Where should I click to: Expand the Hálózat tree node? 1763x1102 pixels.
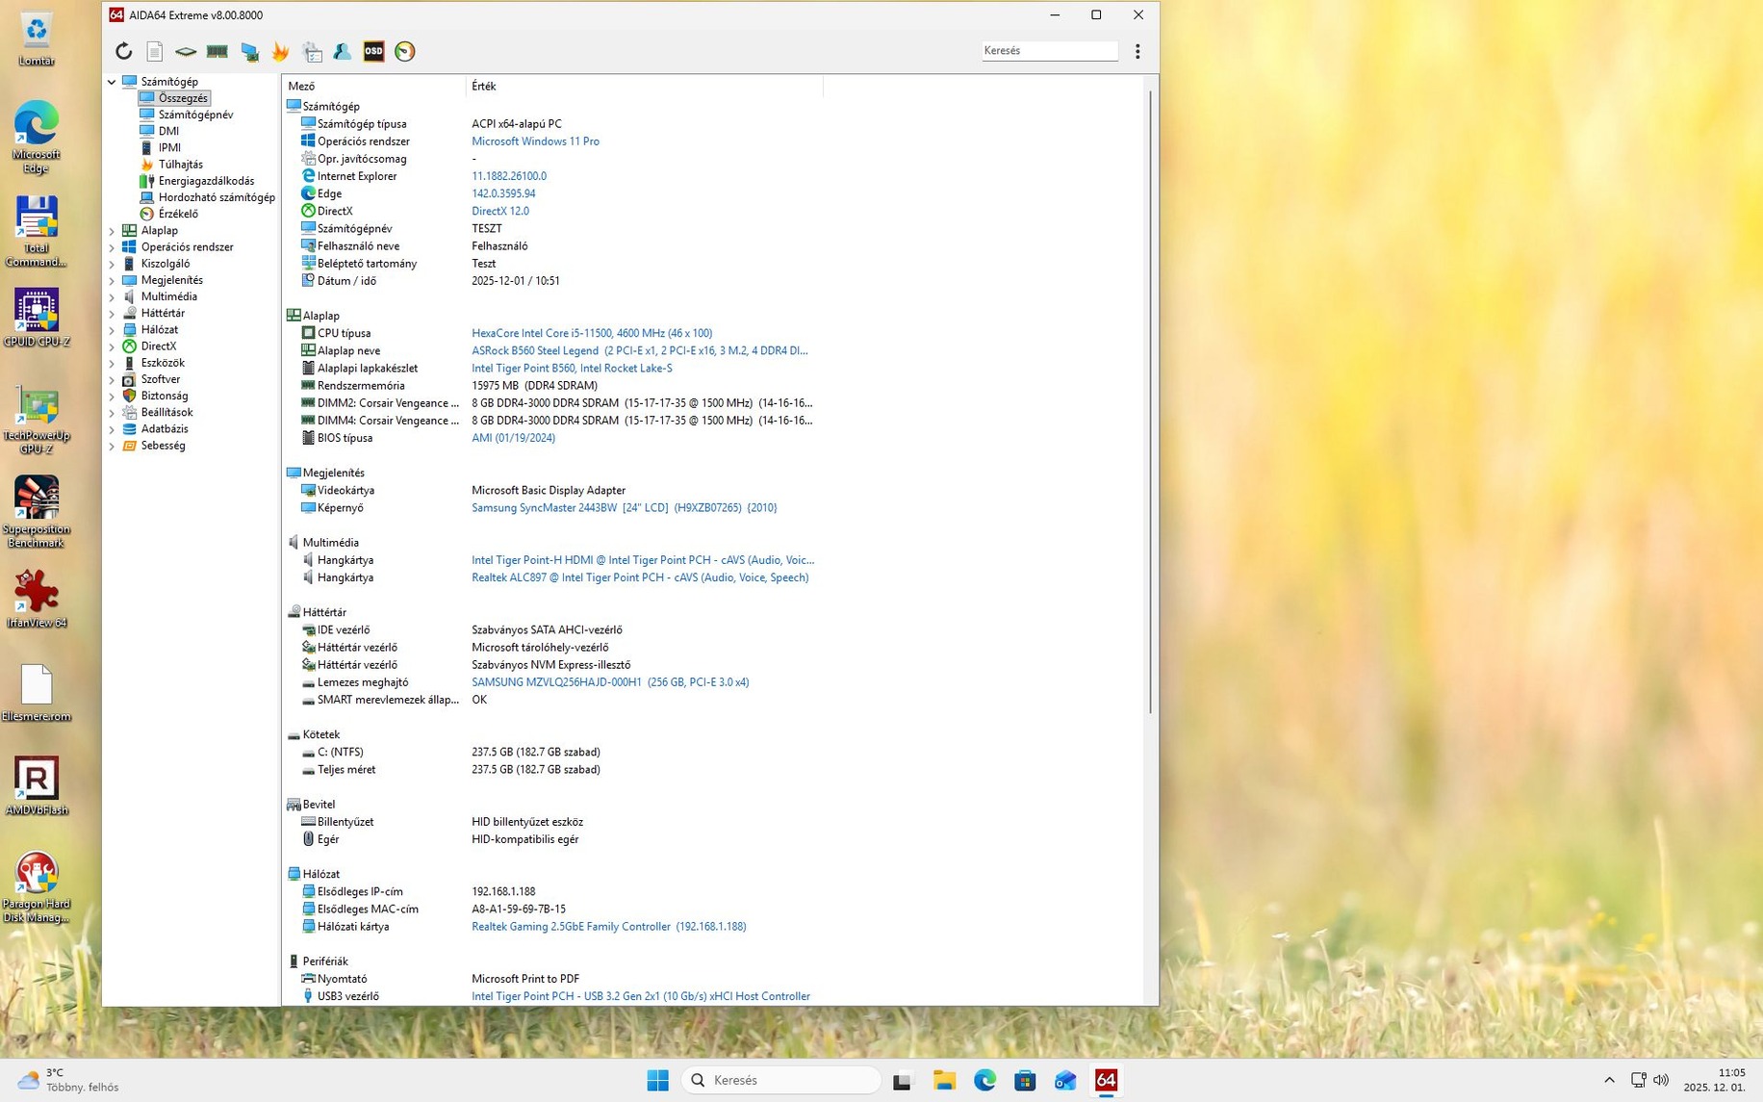click(x=112, y=330)
